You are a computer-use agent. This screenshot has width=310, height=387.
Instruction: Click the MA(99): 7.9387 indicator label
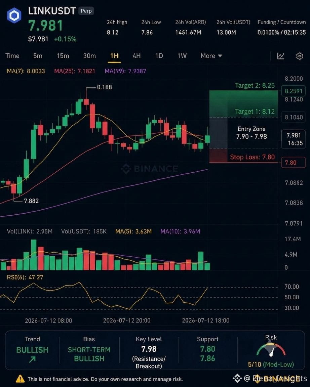click(125, 71)
